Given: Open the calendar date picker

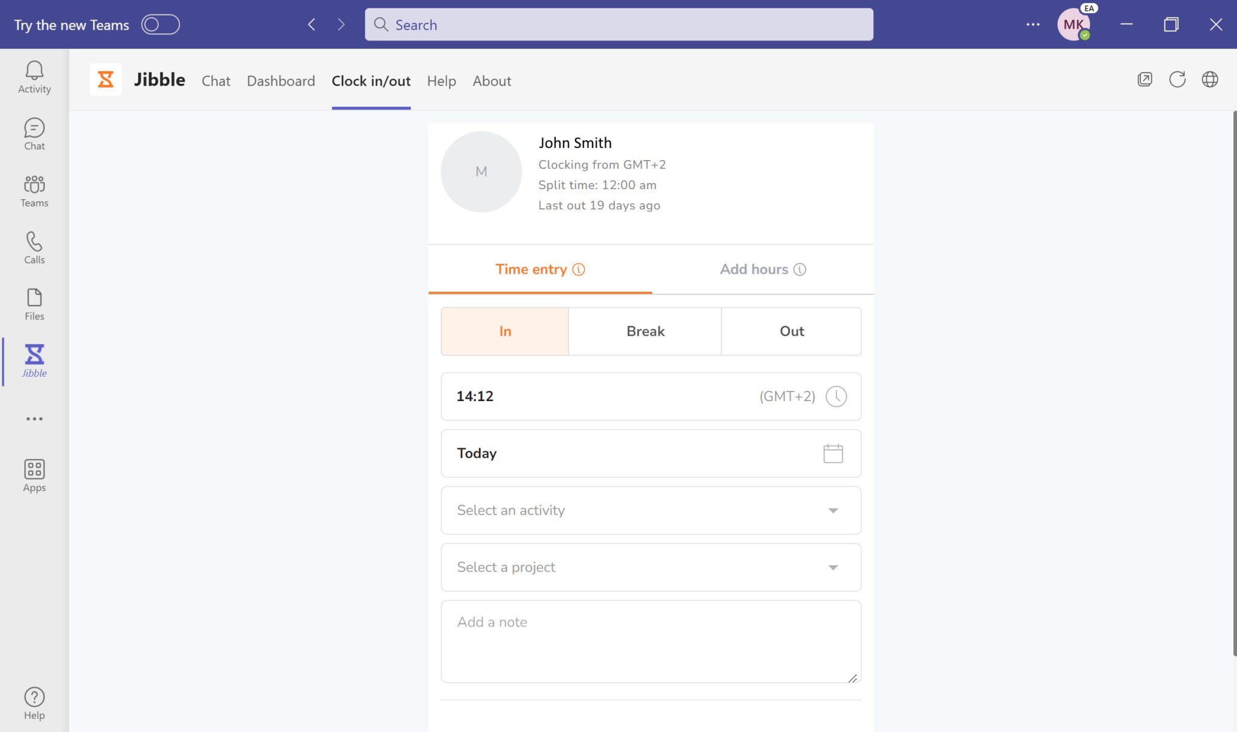Looking at the screenshot, I should pos(833,453).
